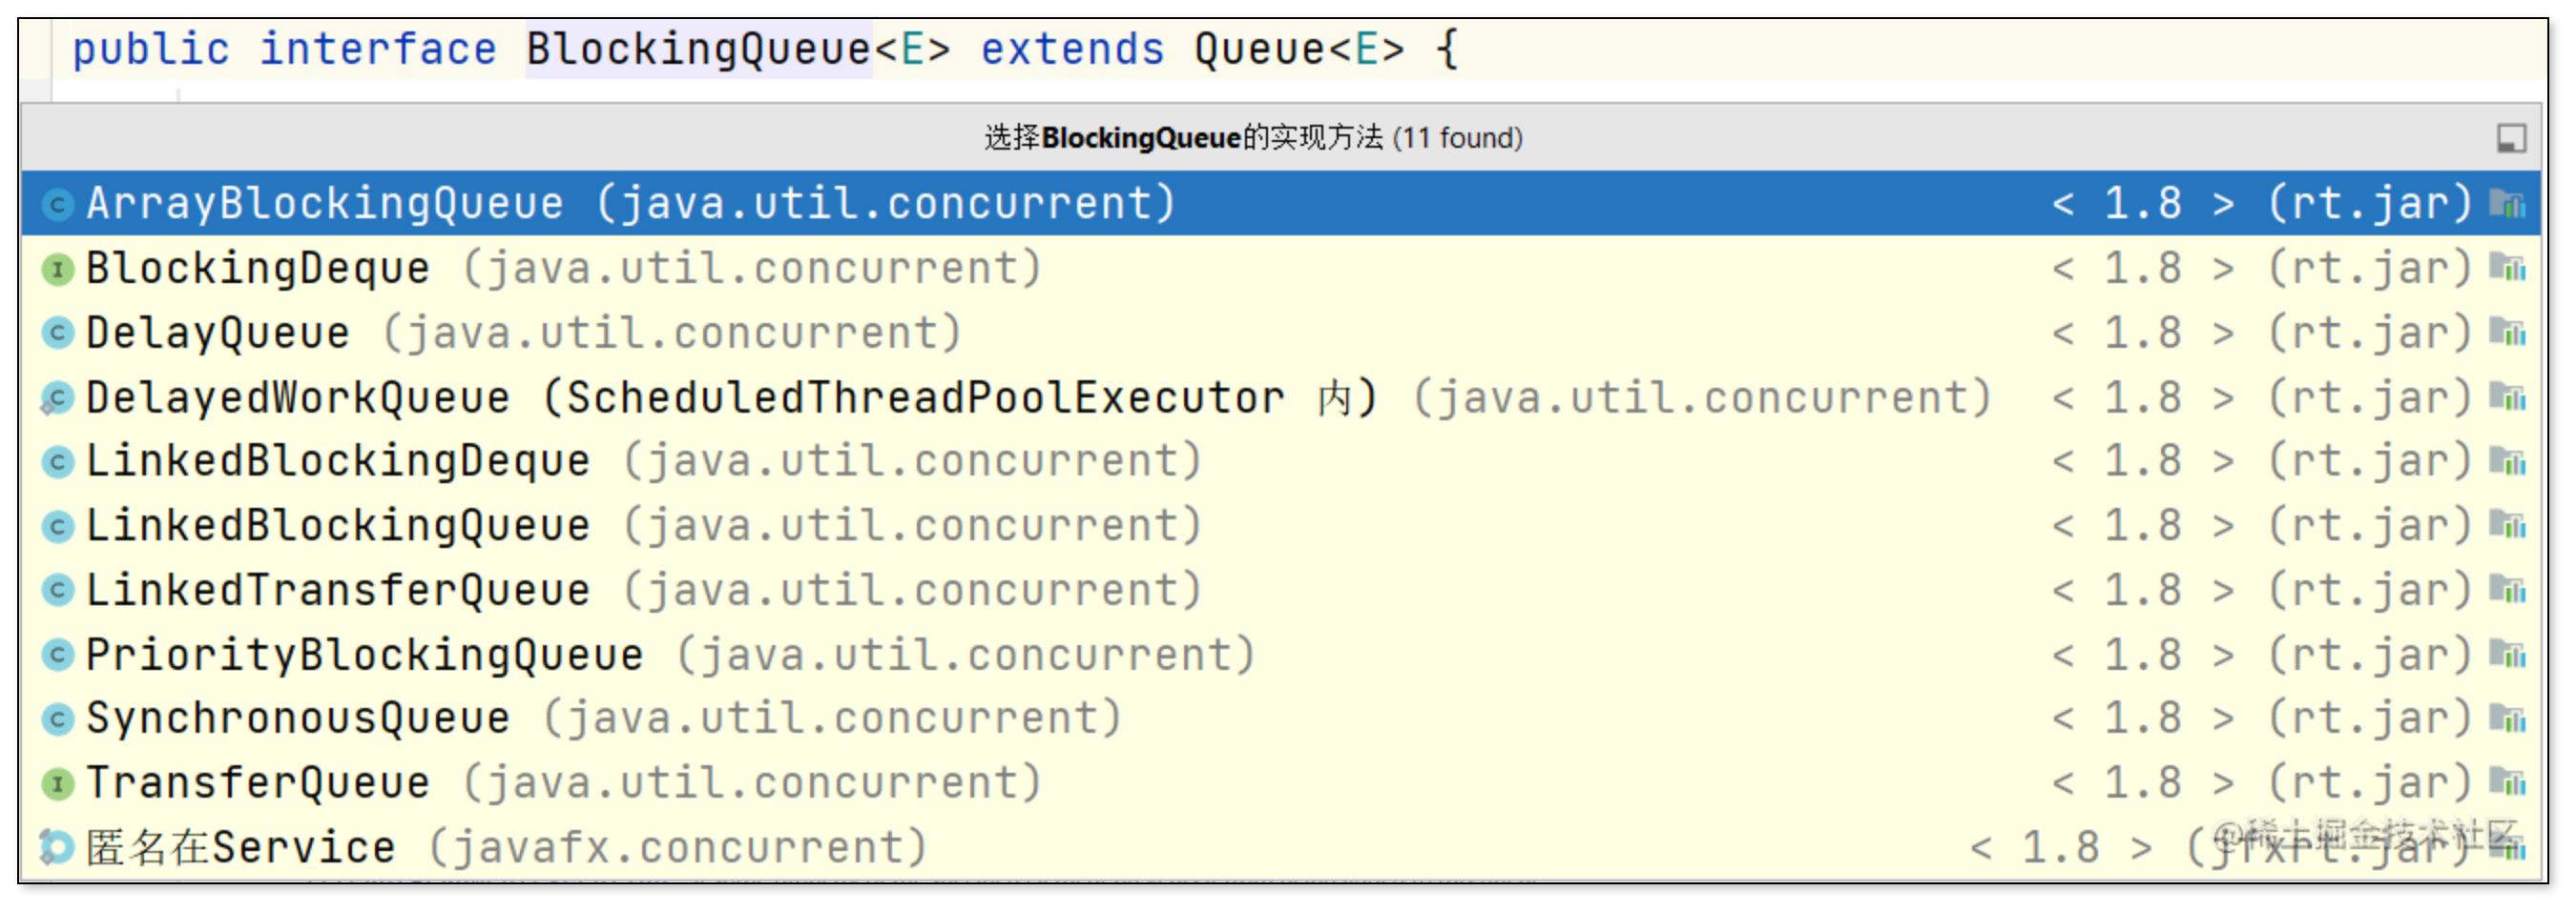Click the pin popup icon in header
Viewport: 2576px width, 911px height.
(x=2510, y=138)
